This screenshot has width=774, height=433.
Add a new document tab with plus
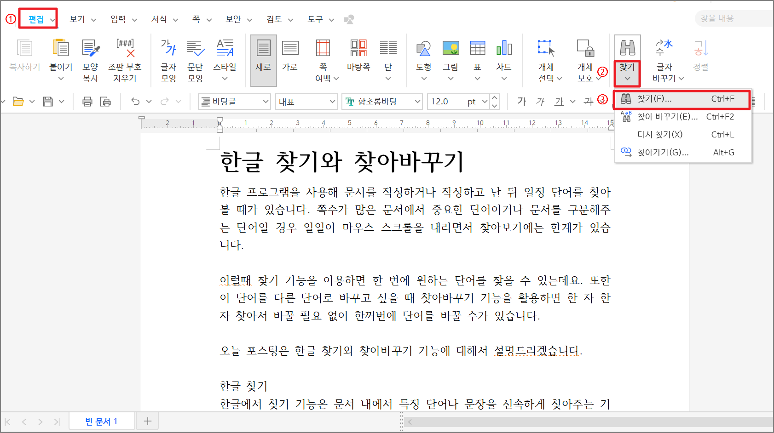click(x=148, y=421)
